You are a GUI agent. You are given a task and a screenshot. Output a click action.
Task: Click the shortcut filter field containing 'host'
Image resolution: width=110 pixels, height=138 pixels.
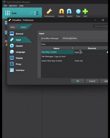74,44
